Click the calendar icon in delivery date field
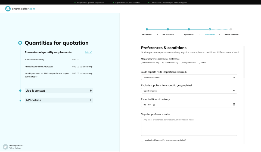 click(234, 105)
